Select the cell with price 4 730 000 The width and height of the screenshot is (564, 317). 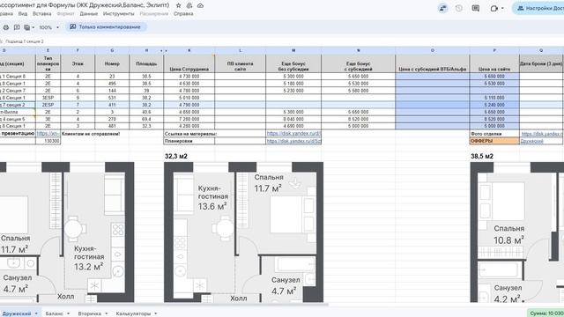point(189,77)
